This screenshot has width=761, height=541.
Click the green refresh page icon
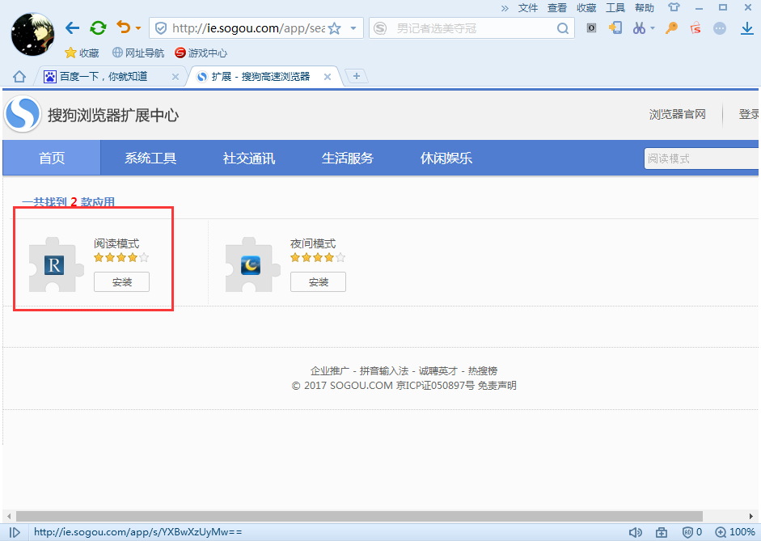(98, 28)
